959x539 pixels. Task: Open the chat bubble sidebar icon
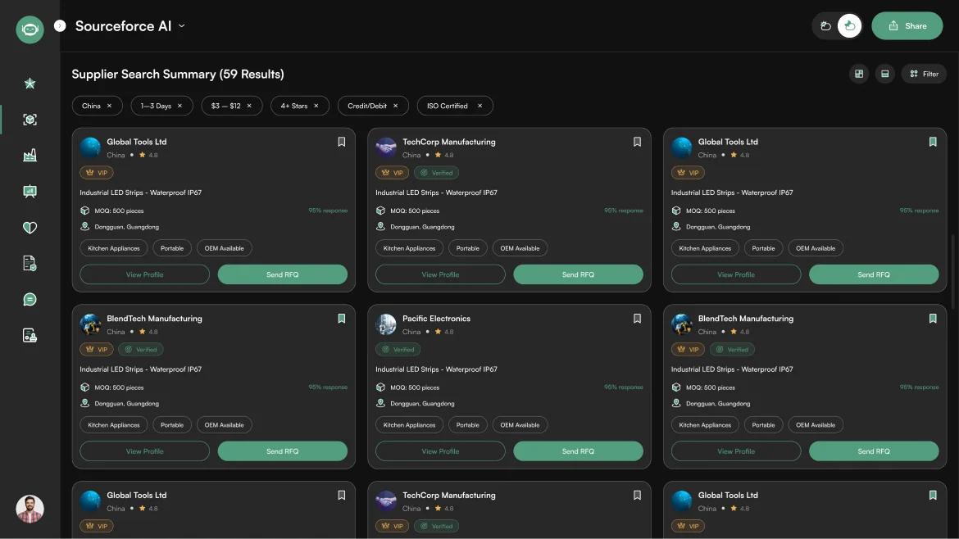coord(30,300)
